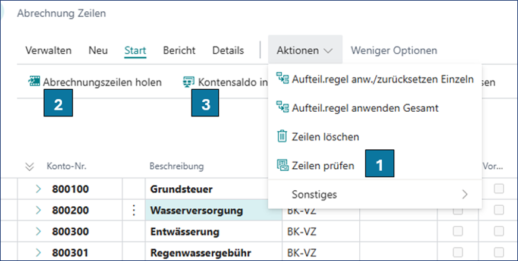This screenshot has width=518, height=261.
Task: Choose Zeilen löschen from the Aktionen menu
Action: pyautogui.click(x=375, y=137)
